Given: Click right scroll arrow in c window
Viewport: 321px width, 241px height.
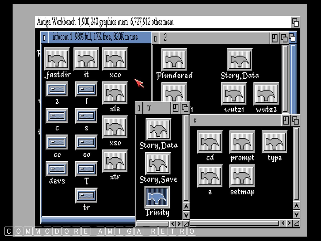Looking at the screenshot, I should click(x=290, y=223).
